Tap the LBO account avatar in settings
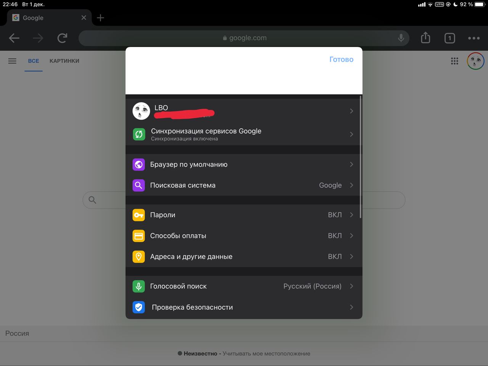 click(x=141, y=111)
